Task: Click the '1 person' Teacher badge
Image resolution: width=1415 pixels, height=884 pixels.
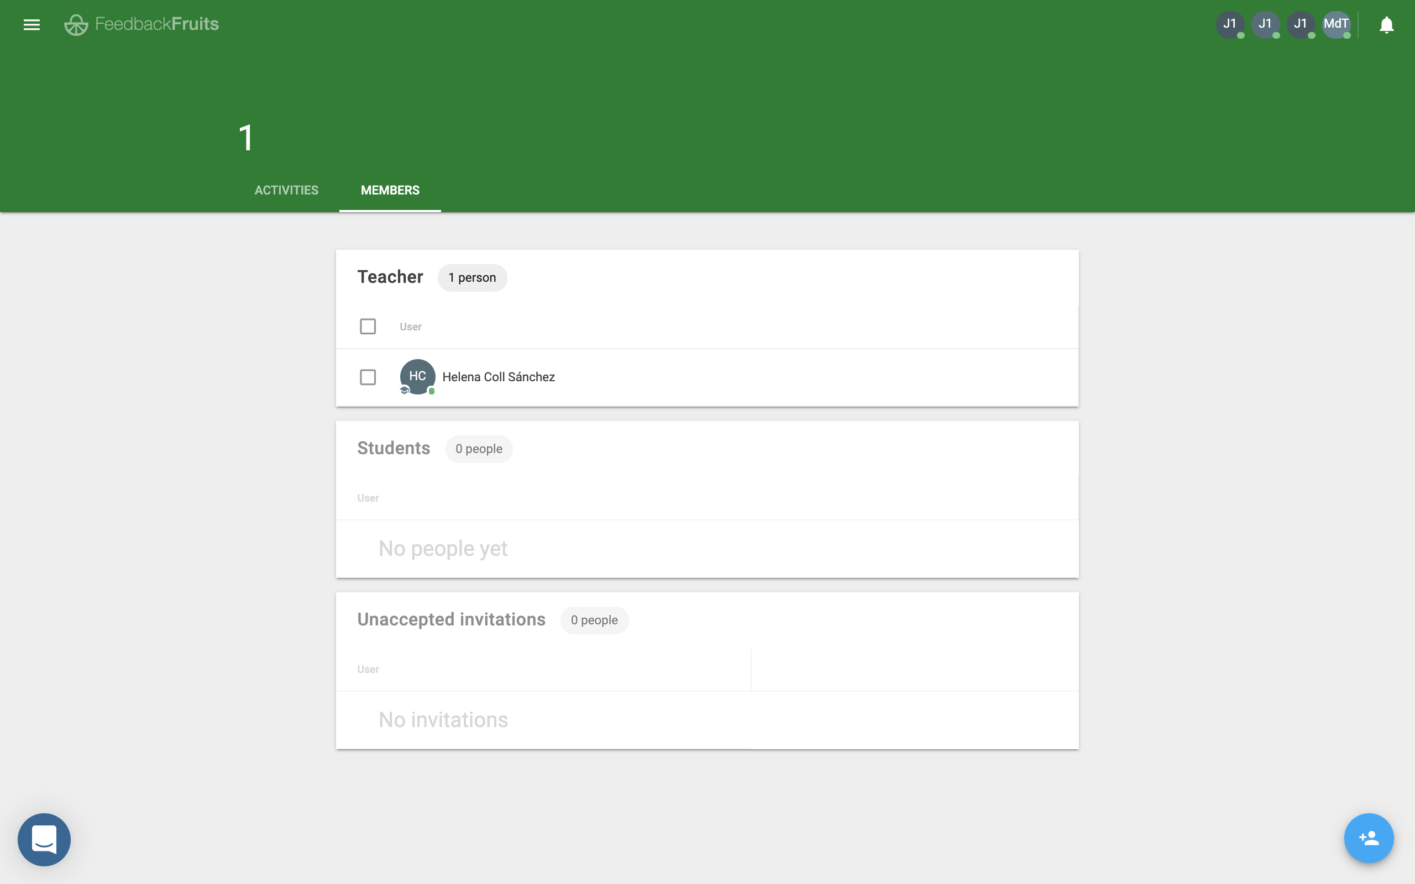Action: coord(472,278)
